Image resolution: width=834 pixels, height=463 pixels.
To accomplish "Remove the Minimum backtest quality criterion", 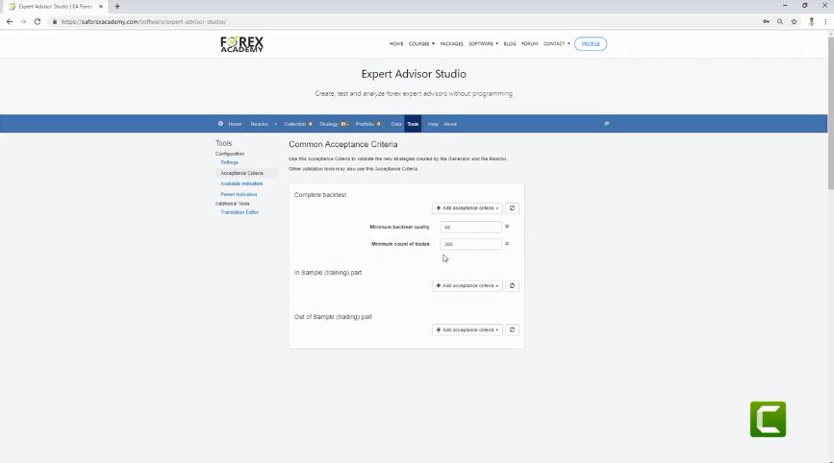I will point(507,227).
